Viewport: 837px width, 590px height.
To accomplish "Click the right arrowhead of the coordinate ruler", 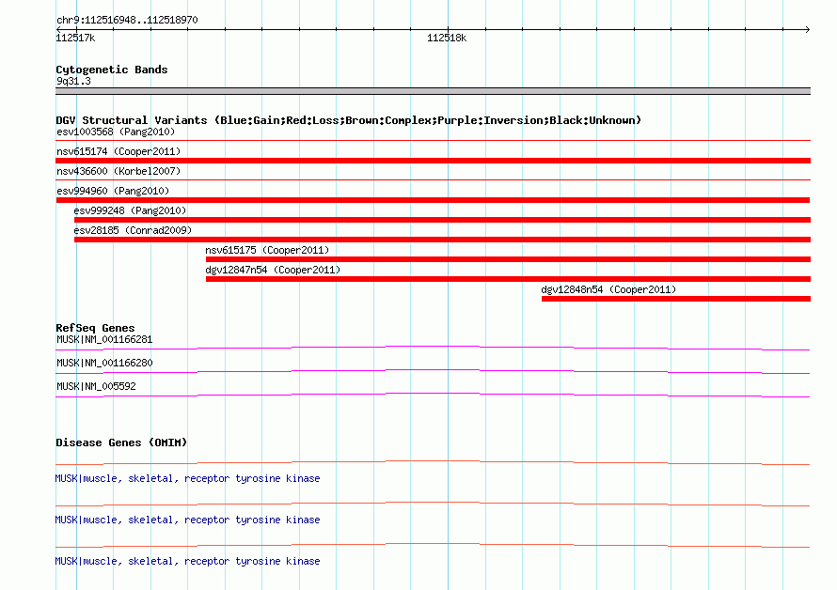I will coord(808,29).
